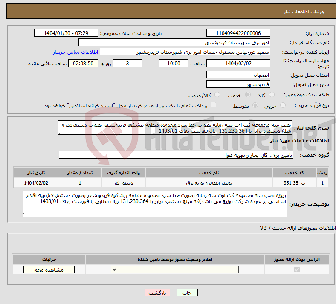Toggle the اسناد خزانه اسلامی payment checkbox

214,105
